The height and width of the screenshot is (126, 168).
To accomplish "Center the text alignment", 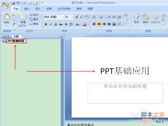I will [x=99, y=24].
